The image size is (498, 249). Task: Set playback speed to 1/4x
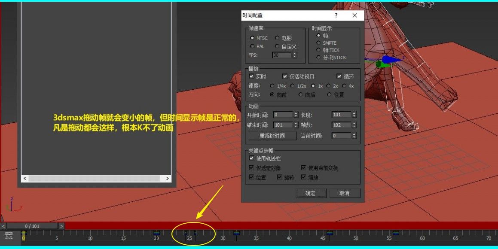click(272, 85)
